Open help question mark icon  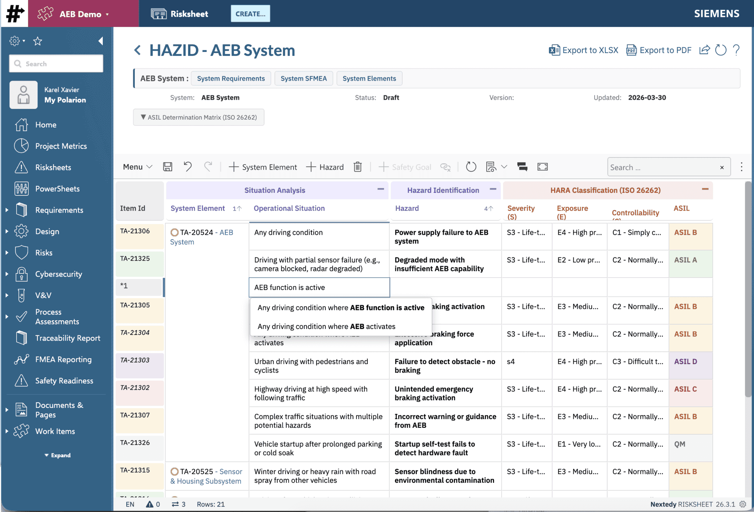tap(736, 50)
